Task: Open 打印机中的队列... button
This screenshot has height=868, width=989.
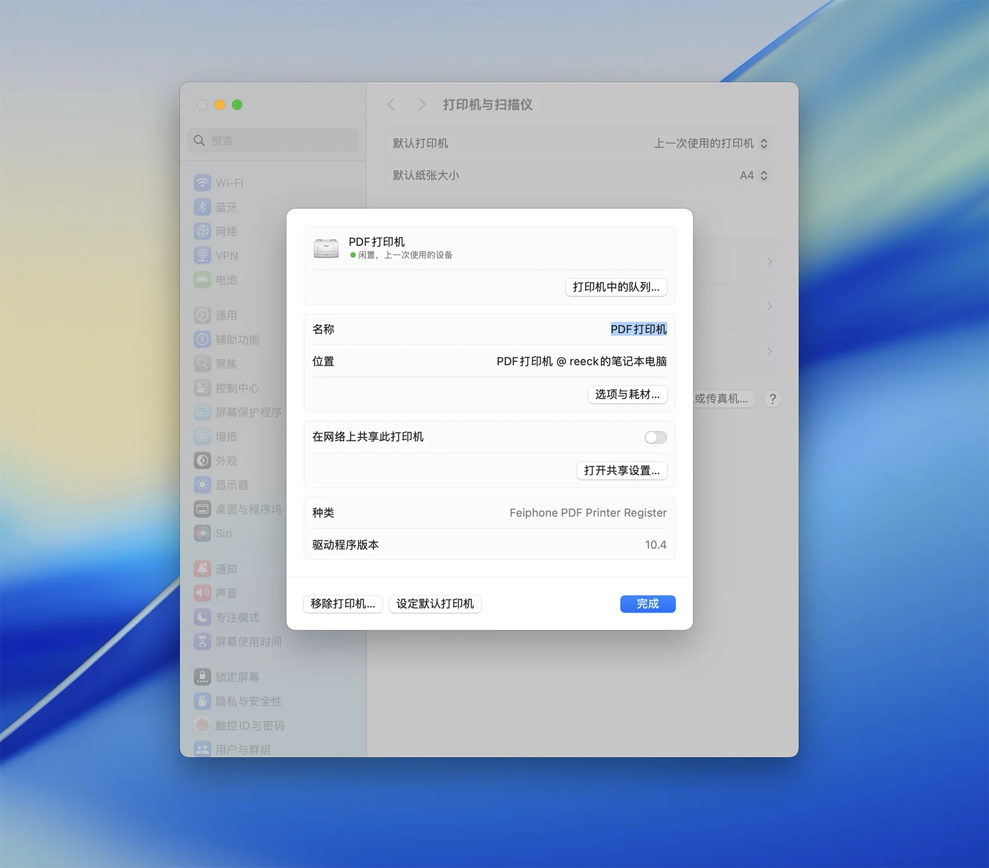Action: (x=616, y=287)
